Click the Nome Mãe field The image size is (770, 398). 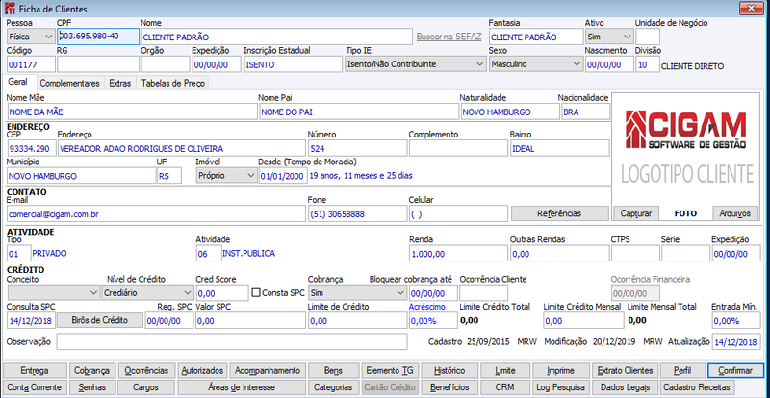(x=132, y=112)
